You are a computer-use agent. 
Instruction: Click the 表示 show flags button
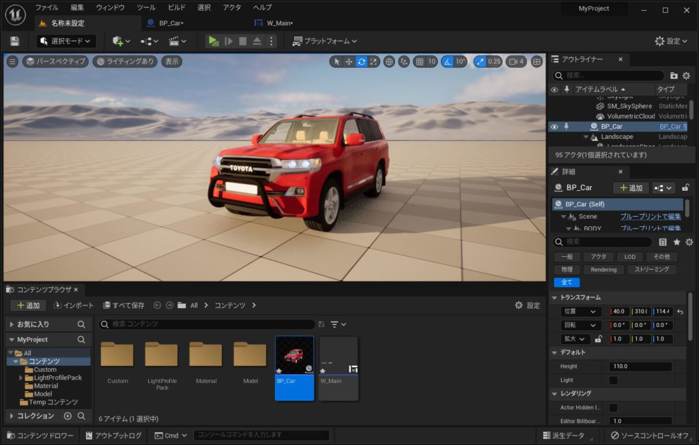point(172,61)
